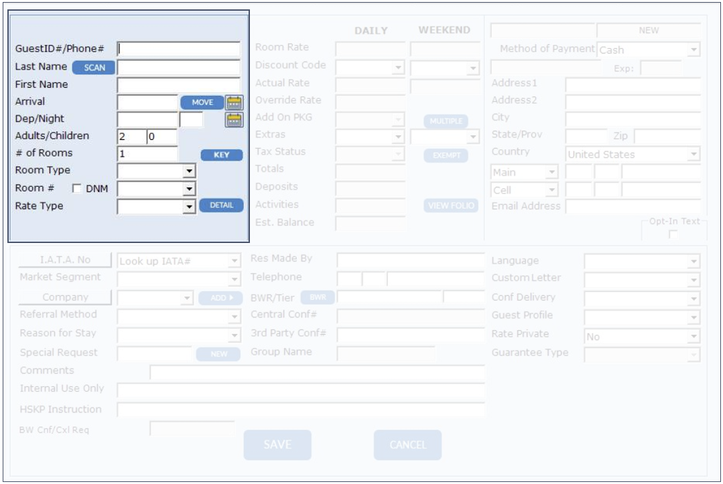The image size is (723, 484).
Task: Click the GuestID#/Phone# input field
Action: coord(178,49)
